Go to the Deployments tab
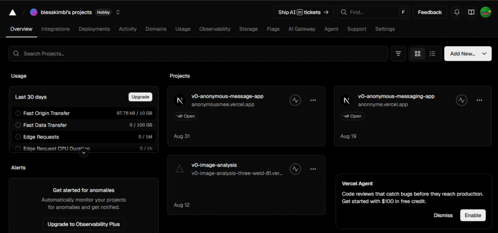 [x=94, y=29]
